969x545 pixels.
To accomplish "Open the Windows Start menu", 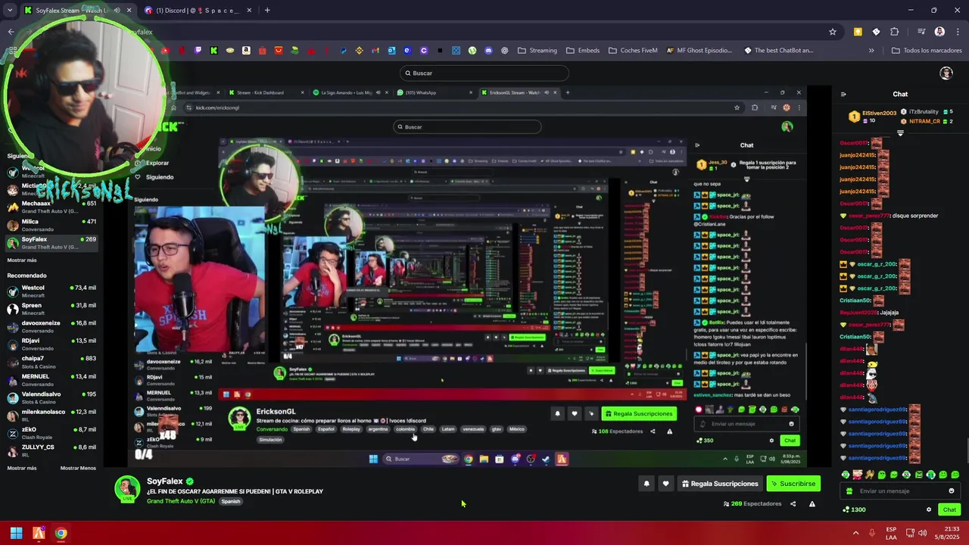I will 16,533.
